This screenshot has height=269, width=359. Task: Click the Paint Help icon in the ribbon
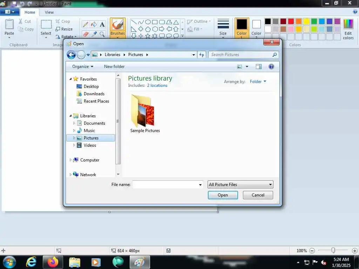coord(355,12)
